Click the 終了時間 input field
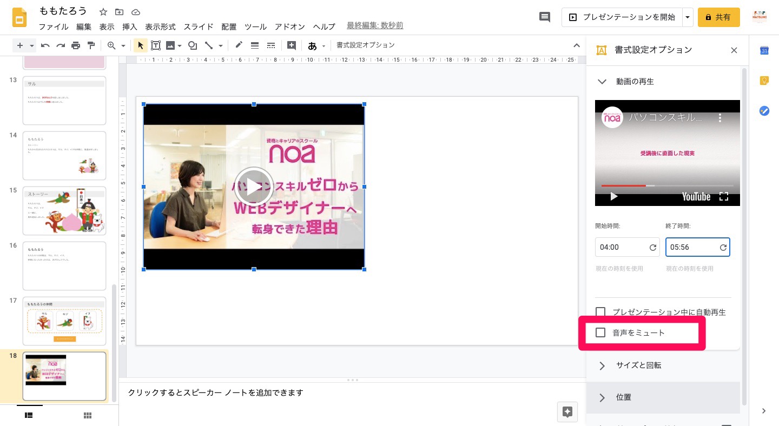This screenshot has width=779, height=426. coord(698,247)
